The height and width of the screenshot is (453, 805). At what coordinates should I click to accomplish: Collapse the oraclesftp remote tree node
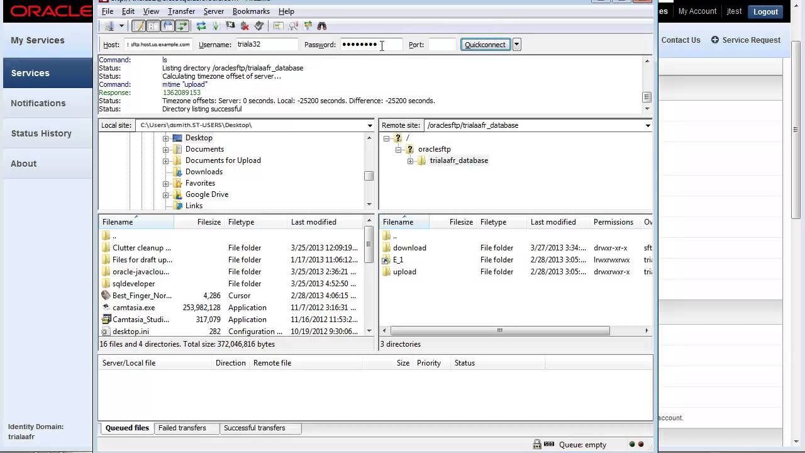pyautogui.click(x=398, y=149)
